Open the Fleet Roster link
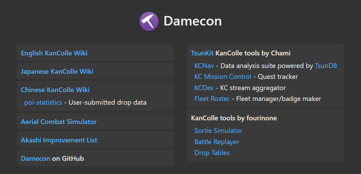Image resolution: width=361 pixels, height=174 pixels. pos(212,99)
